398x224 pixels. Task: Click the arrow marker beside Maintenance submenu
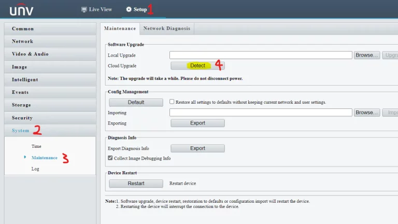[x=25, y=157]
